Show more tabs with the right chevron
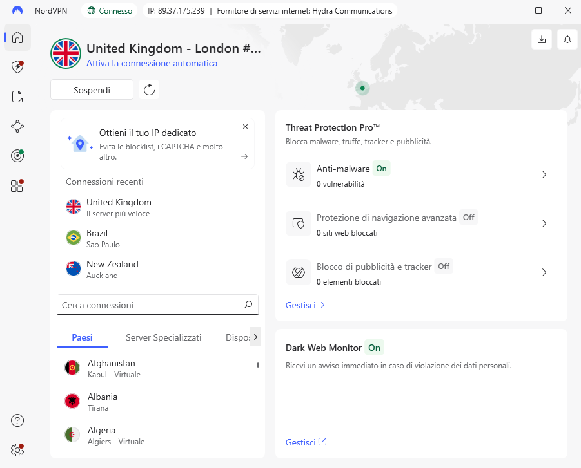 255,337
